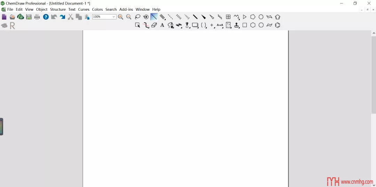Open the Chemical Symbols plus flyout
376x187 pixels.
[x=212, y=25]
